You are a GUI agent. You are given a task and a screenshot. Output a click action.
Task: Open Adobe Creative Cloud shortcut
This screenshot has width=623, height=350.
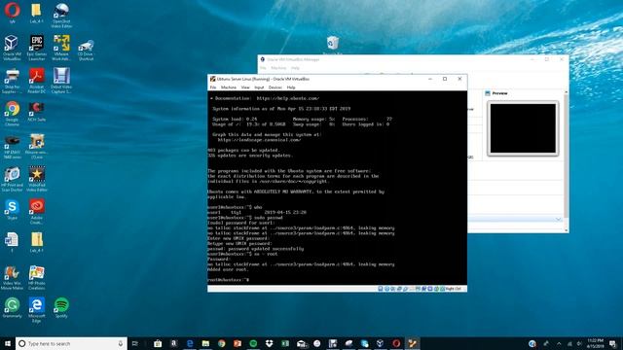[37, 212]
